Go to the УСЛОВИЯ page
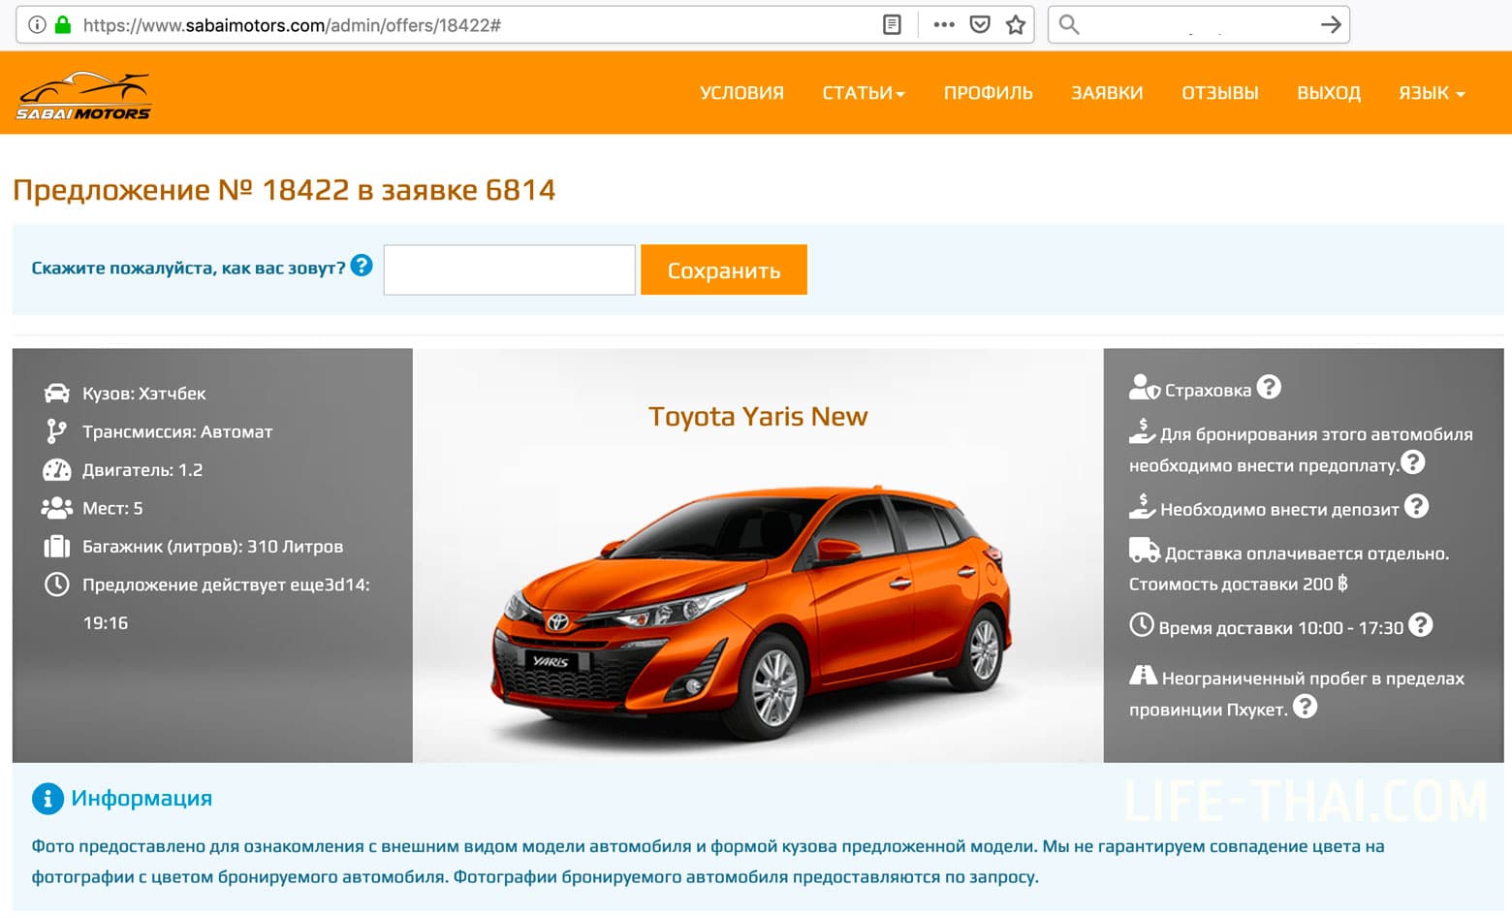Image resolution: width=1512 pixels, height=918 pixels. click(x=741, y=93)
